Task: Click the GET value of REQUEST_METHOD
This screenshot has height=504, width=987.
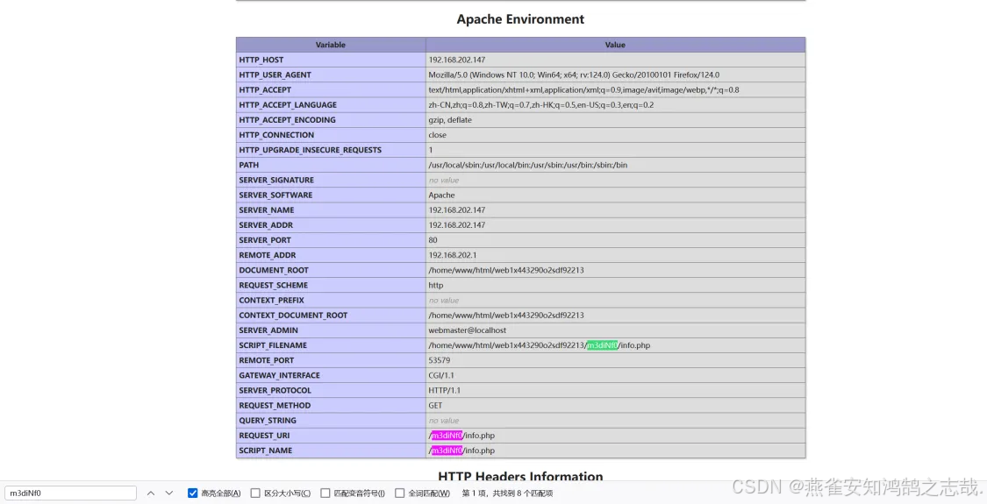Action: point(435,406)
